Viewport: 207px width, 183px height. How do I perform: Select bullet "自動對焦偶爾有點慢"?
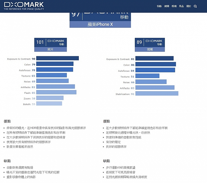(20, 168)
